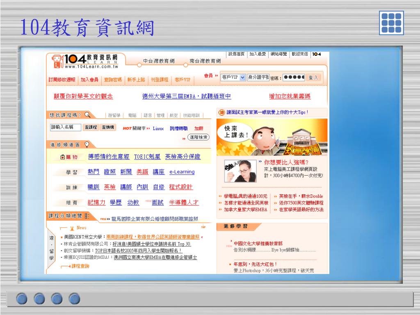Click the man's photo thumbnail beside 你想要比人強嗎
The height and width of the screenshot is (315, 420).
point(240,171)
